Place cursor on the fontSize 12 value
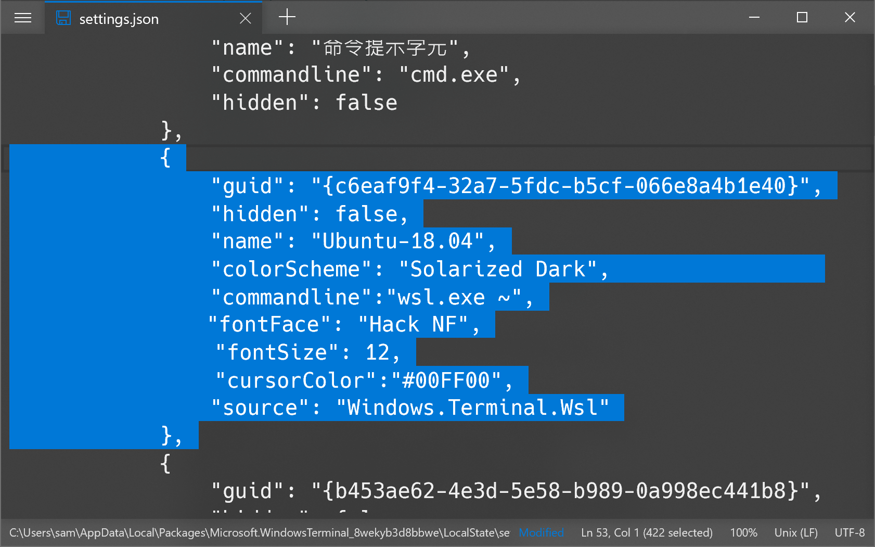The height and width of the screenshot is (547, 875). click(379, 352)
